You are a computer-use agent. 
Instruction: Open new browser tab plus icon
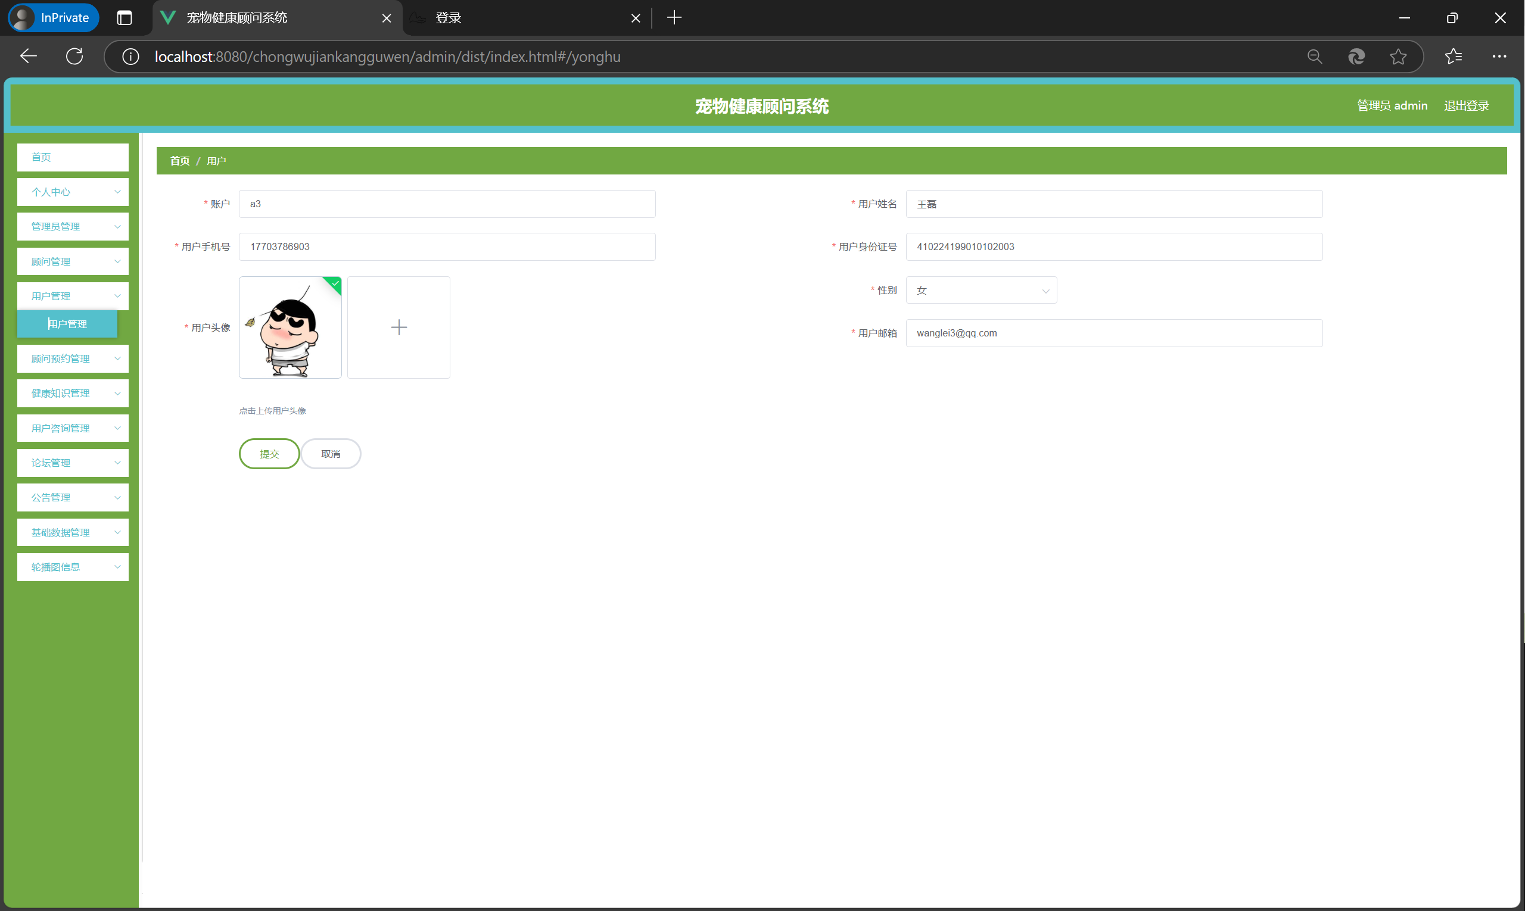coord(674,18)
